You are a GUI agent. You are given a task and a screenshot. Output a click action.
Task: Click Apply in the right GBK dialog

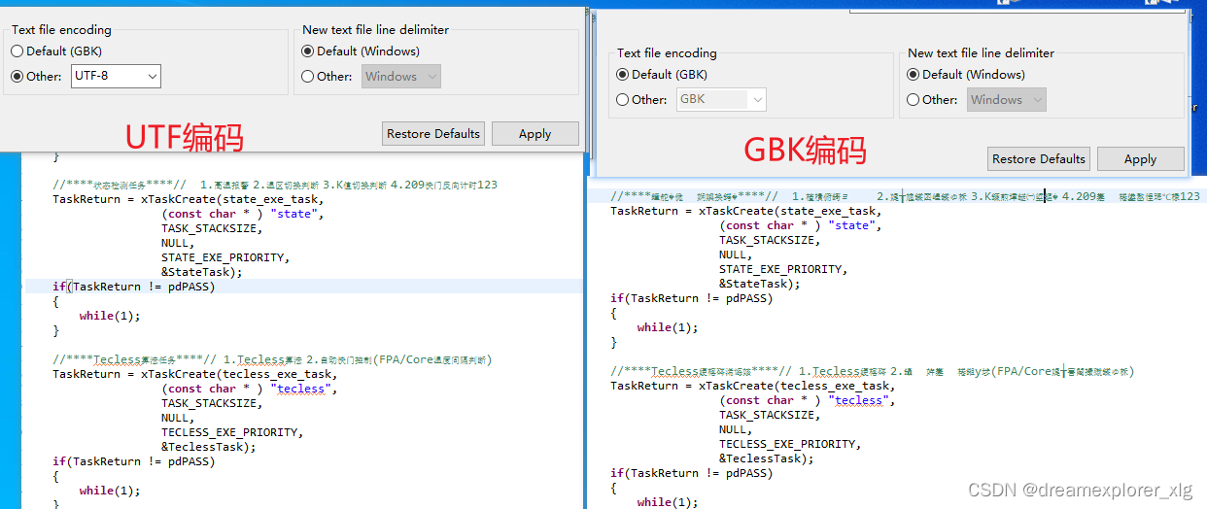pos(1141,159)
